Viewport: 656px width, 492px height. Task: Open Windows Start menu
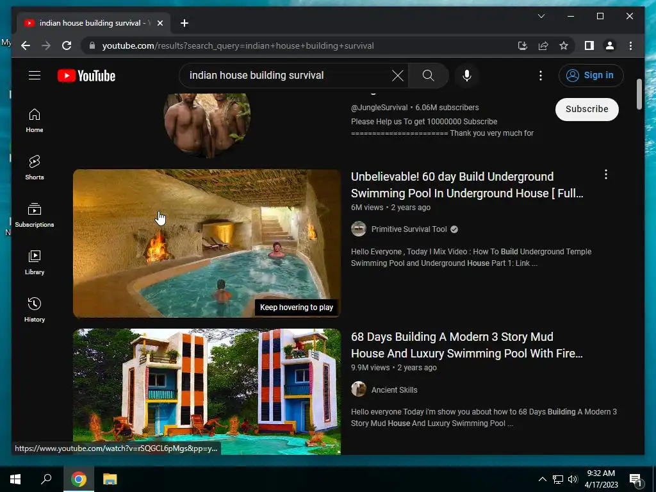coord(15,479)
